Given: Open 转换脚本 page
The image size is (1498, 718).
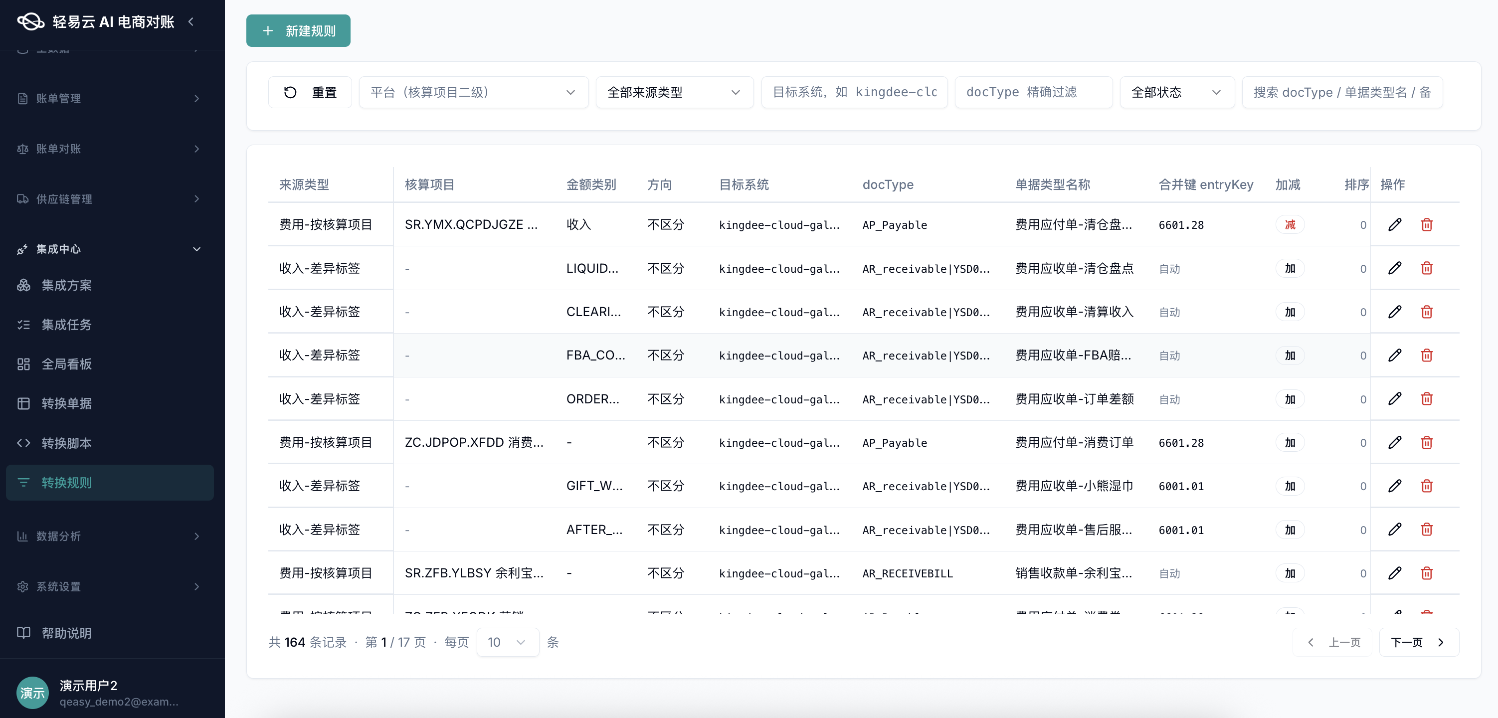Looking at the screenshot, I should 109,443.
